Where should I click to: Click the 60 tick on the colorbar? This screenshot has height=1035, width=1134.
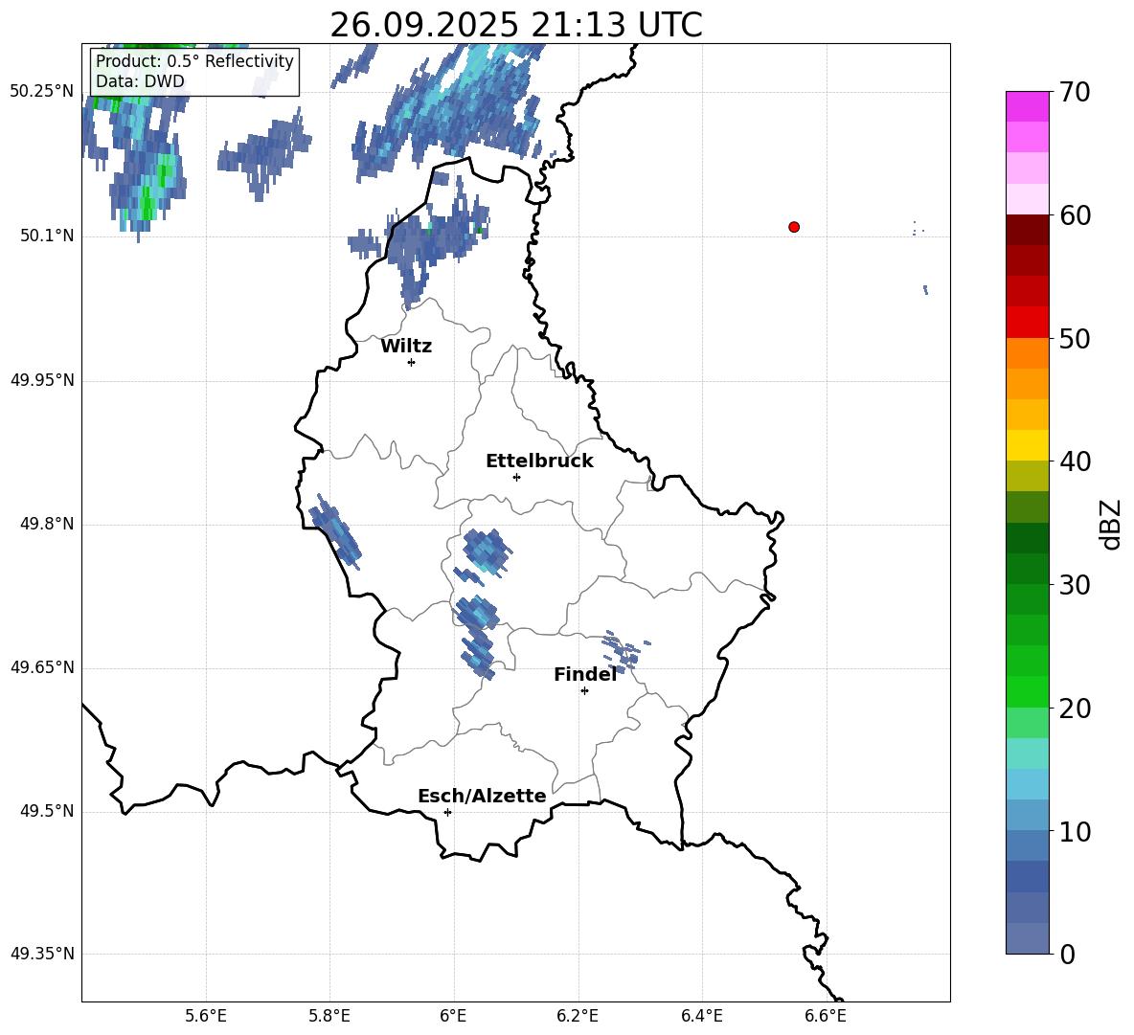[x=1075, y=215]
